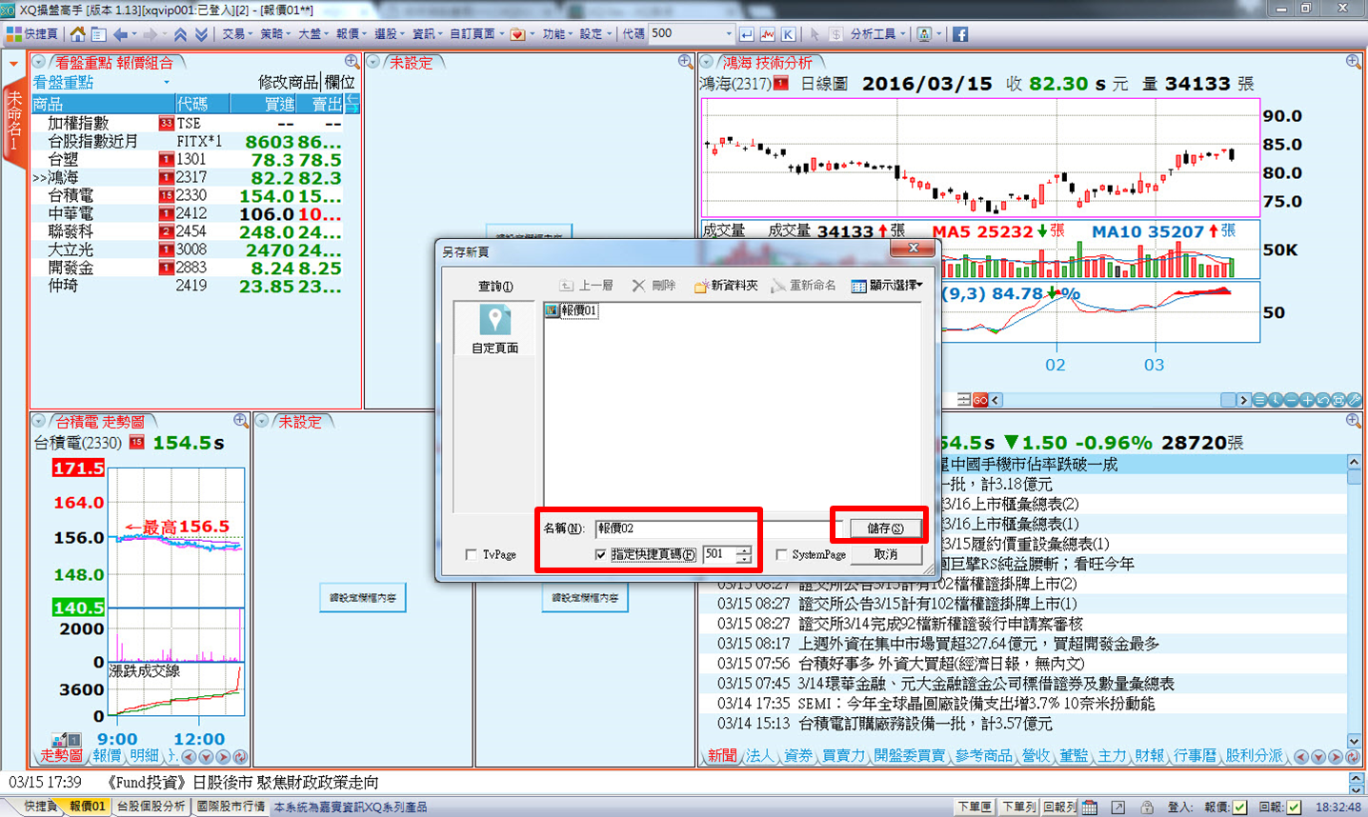Click the 欄位 column settings link

pos(339,83)
